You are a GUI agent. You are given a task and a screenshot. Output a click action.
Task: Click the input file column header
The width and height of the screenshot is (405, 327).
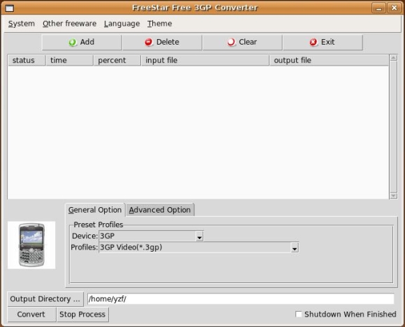(205, 61)
